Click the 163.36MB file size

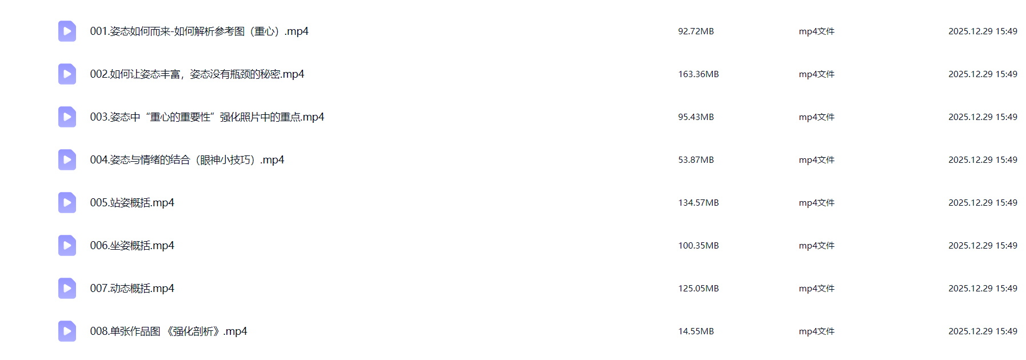point(698,74)
